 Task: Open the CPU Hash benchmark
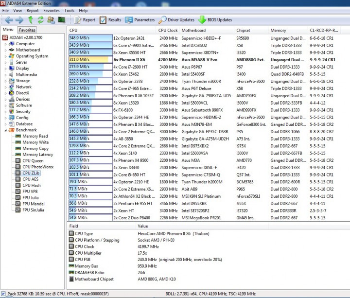(32, 185)
